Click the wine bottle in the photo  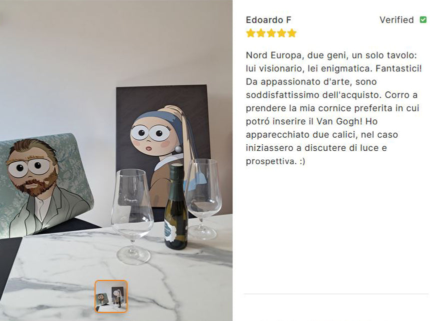coord(176,206)
